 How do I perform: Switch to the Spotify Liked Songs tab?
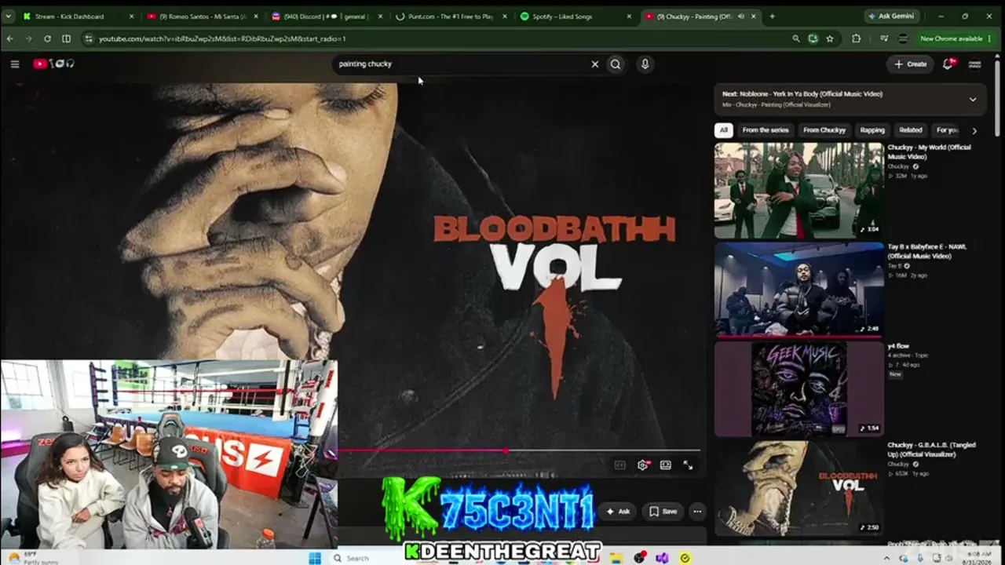coord(576,16)
